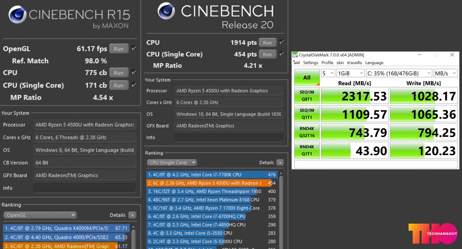Open Details arrow in Cinebench R15 ranking
The height and width of the screenshot is (249, 462).
[x=132, y=215]
